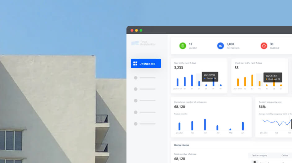The image size is (292, 163).
Task: Open the Dashboard sidebar menu item
Action: pos(146,64)
